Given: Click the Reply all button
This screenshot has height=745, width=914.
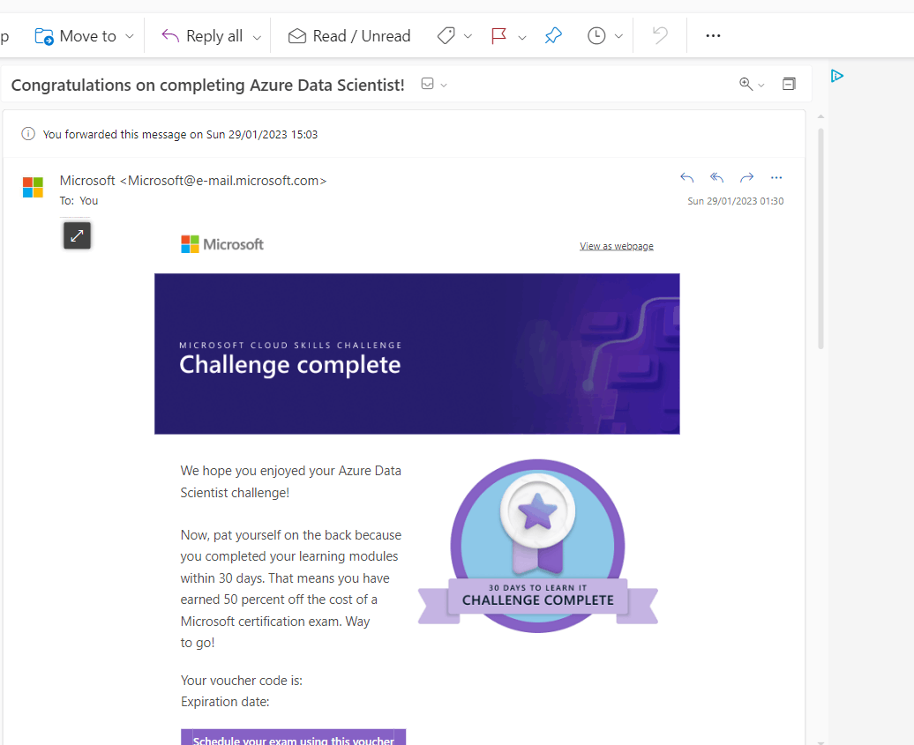Looking at the screenshot, I should (x=202, y=36).
